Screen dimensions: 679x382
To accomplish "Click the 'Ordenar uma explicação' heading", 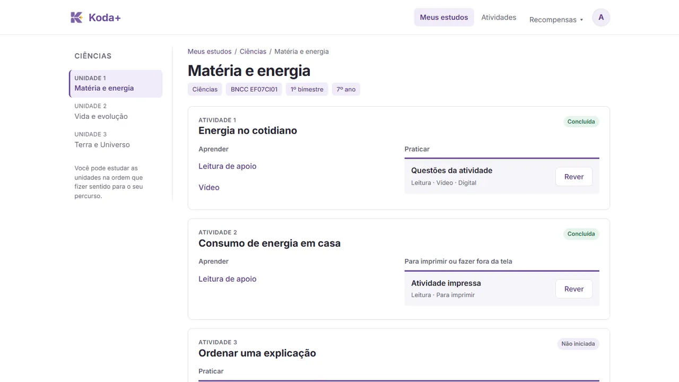I will pos(257,353).
